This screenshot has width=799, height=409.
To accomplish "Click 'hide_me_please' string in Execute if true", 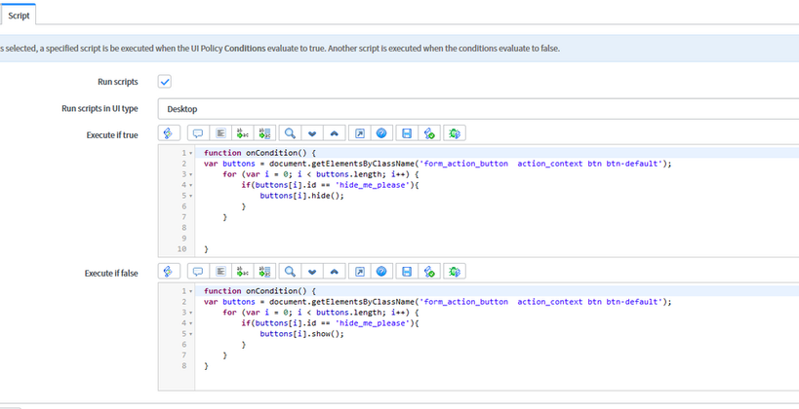I will 372,185.
